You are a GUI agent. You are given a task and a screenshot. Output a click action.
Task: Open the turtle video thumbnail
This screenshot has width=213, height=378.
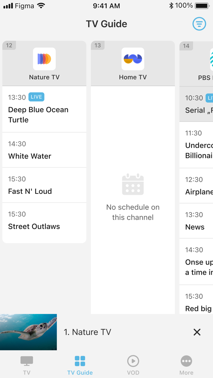[x=28, y=332]
